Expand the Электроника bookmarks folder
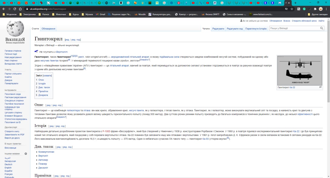Screen dimensions: 330x178 tap(27, 14)
